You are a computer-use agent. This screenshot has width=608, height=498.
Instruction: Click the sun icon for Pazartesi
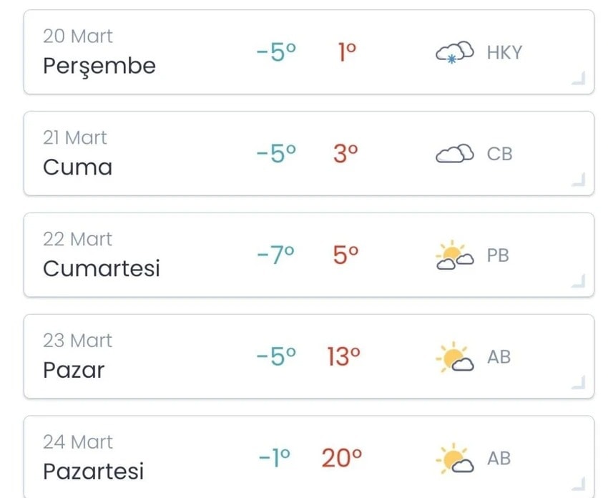454,458
